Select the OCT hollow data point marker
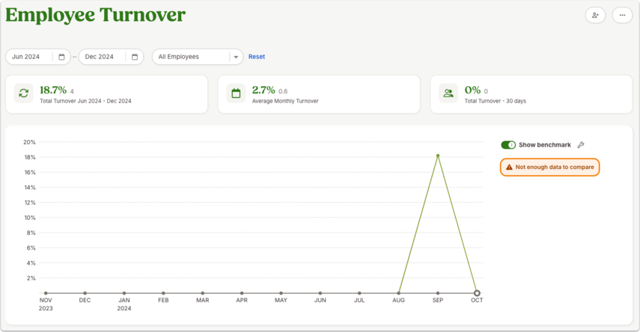Image resolution: width=640 pixels, height=332 pixels. [x=477, y=293]
